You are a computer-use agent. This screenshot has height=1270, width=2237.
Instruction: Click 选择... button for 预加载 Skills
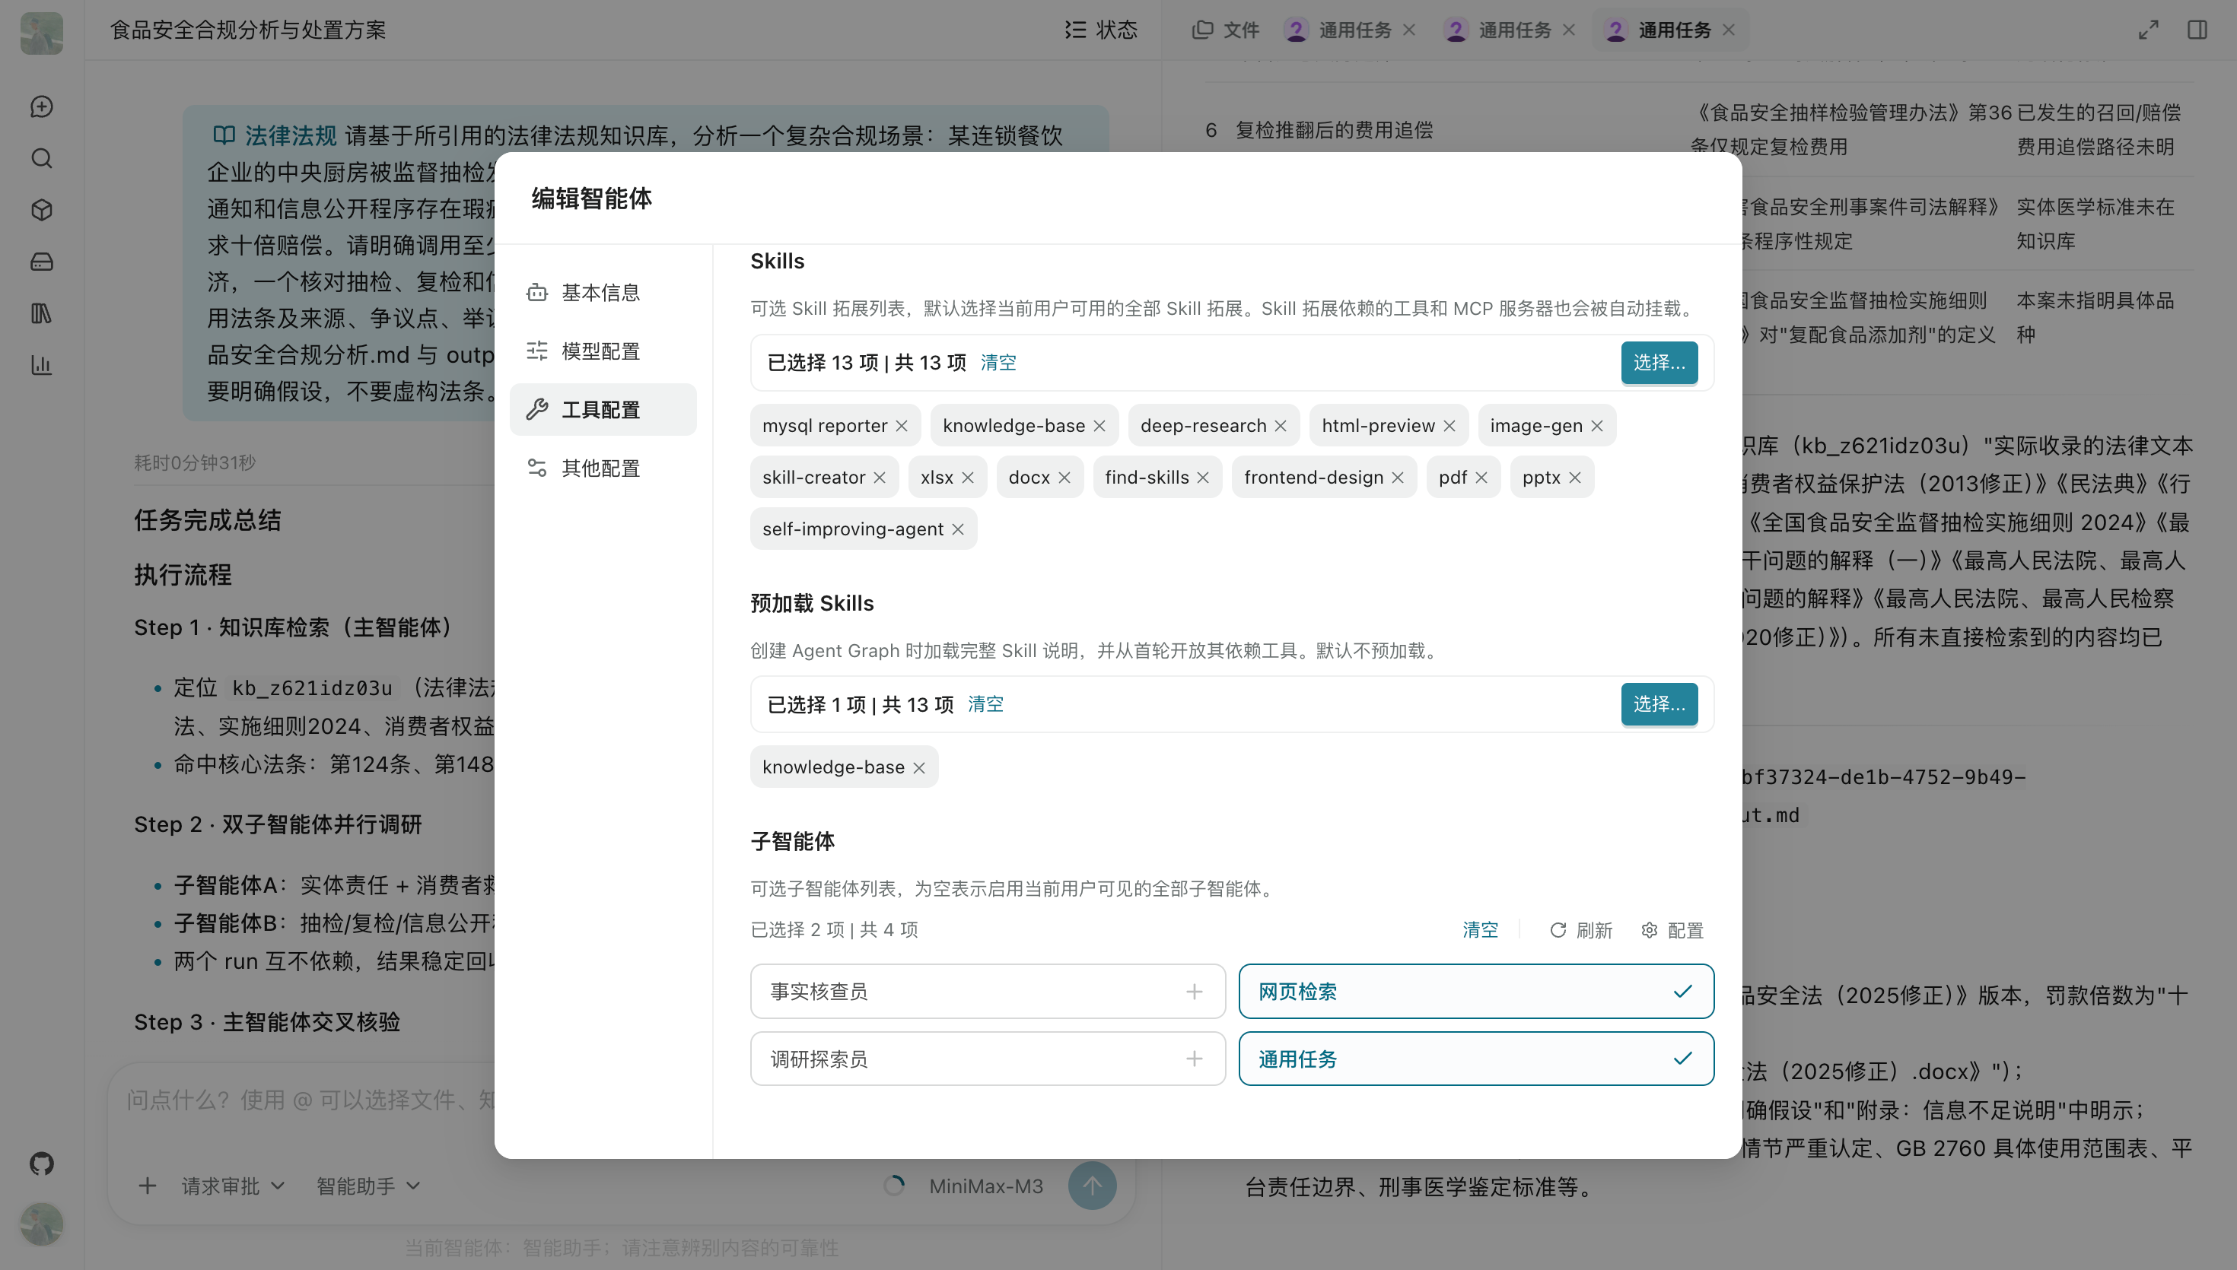pyautogui.click(x=1659, y=704)
